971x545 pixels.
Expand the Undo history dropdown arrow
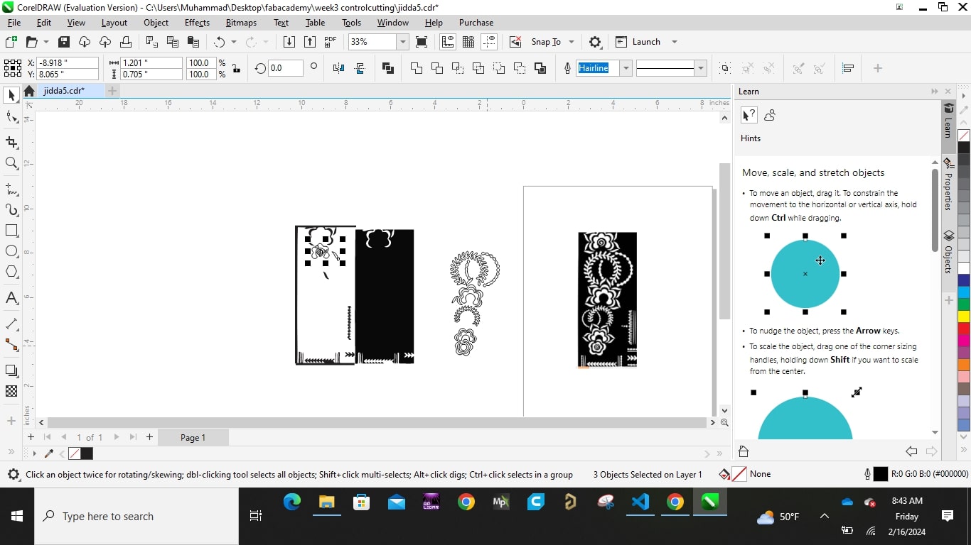pyautogui.click(x=233, y=42)
